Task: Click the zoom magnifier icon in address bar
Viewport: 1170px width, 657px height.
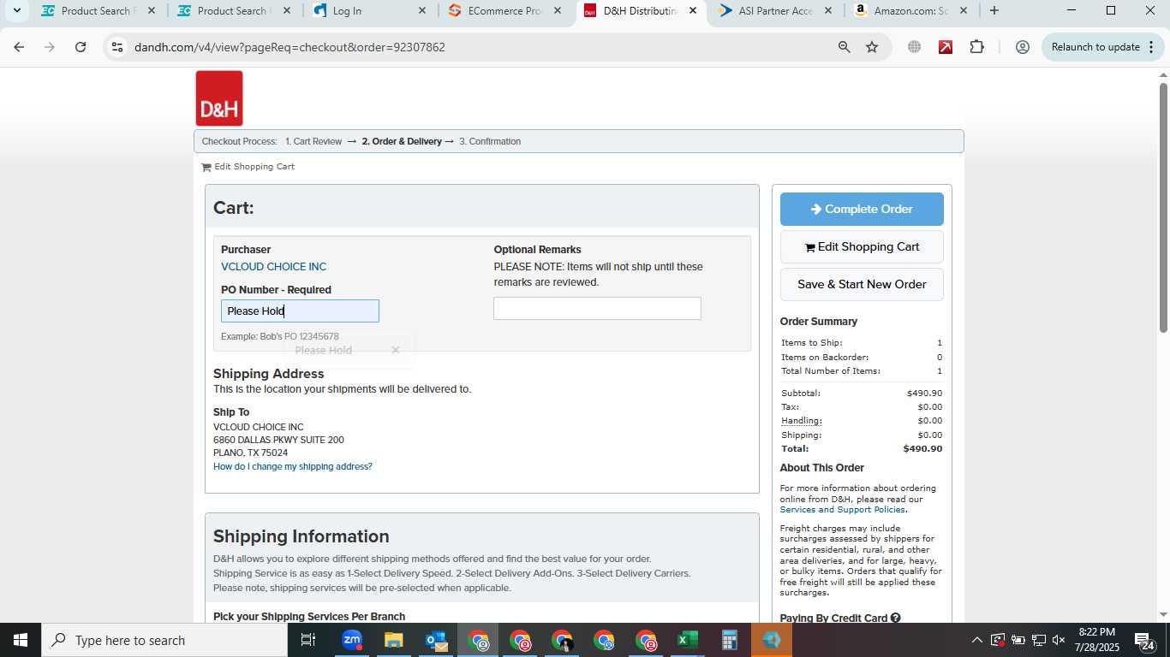Action: point(845,47)
